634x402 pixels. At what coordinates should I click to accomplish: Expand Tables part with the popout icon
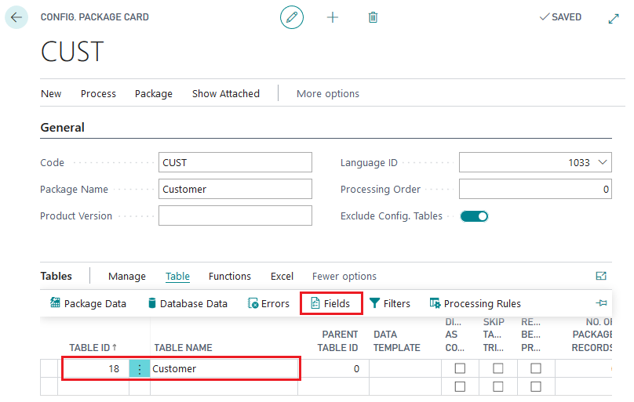601,276
